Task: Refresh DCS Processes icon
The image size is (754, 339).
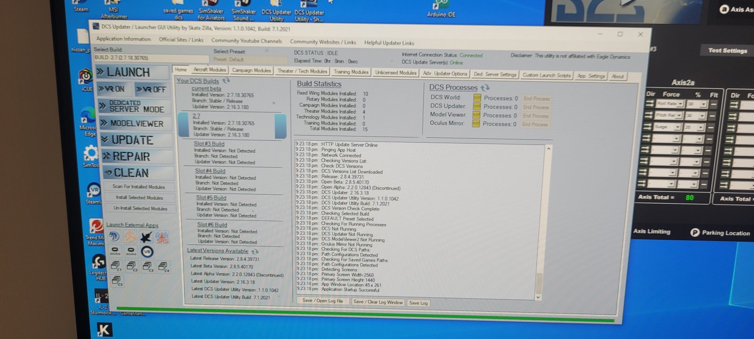Action: coord(485,88)
